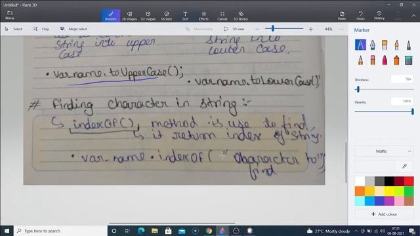Viewport: 420px width, 236px height.
Task: Click the current colour box
Action: coord(375,166)
